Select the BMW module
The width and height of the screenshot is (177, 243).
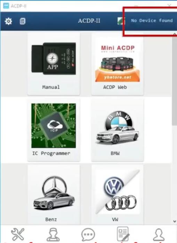[x=118, y=130]
